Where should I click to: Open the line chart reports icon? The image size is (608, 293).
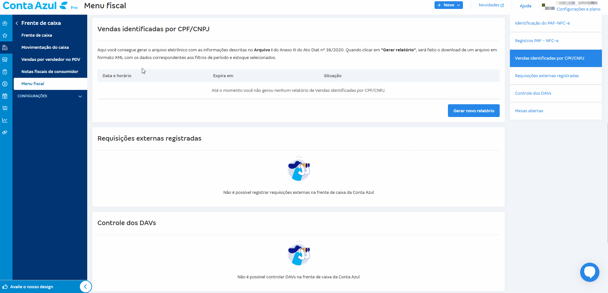(x=5, y=120)
